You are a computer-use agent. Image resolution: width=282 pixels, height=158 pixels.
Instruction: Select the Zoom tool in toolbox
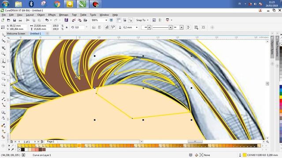point(3,54)
